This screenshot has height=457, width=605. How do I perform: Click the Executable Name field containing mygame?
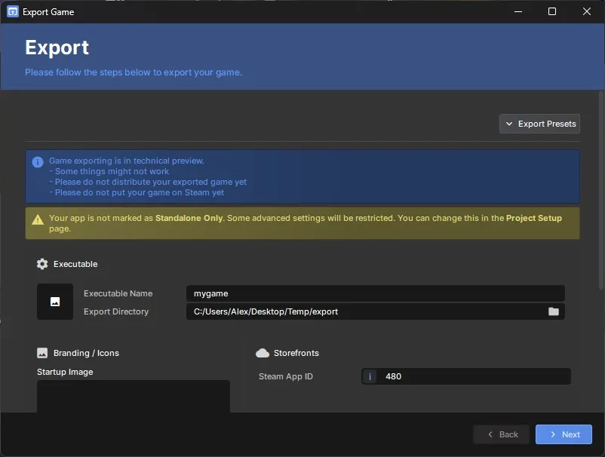click(x=375, y=293)
